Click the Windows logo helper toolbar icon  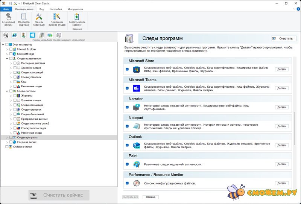point(32,35)
